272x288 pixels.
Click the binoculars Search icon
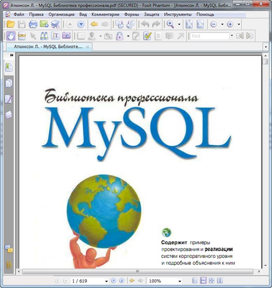point(44,36)
